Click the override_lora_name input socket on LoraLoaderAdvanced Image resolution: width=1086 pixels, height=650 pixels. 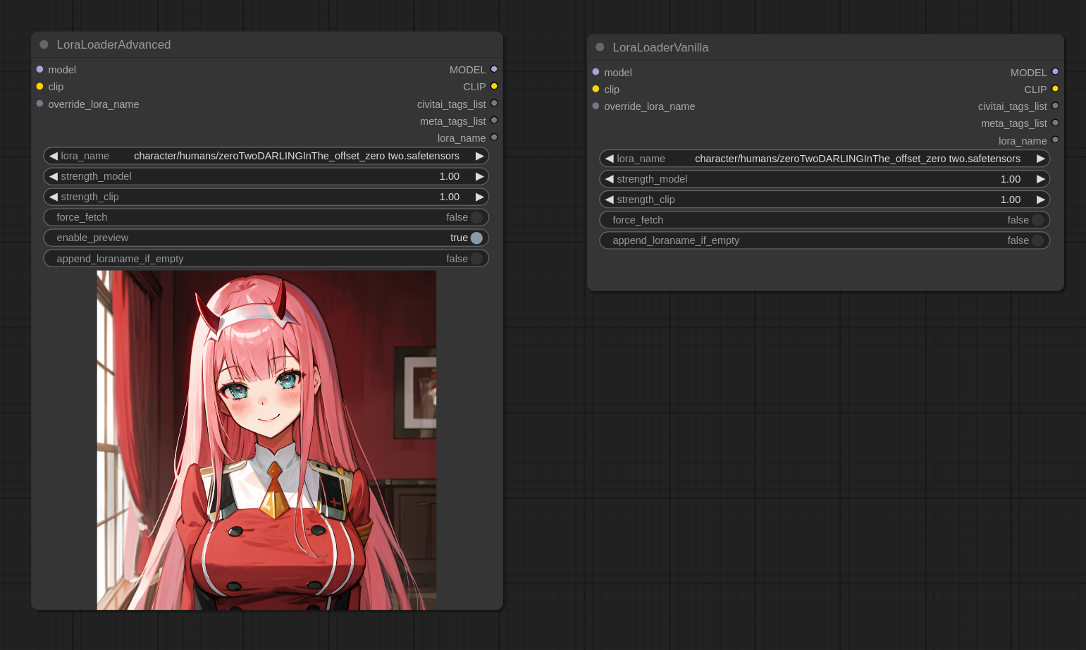(x=39, y=104)
